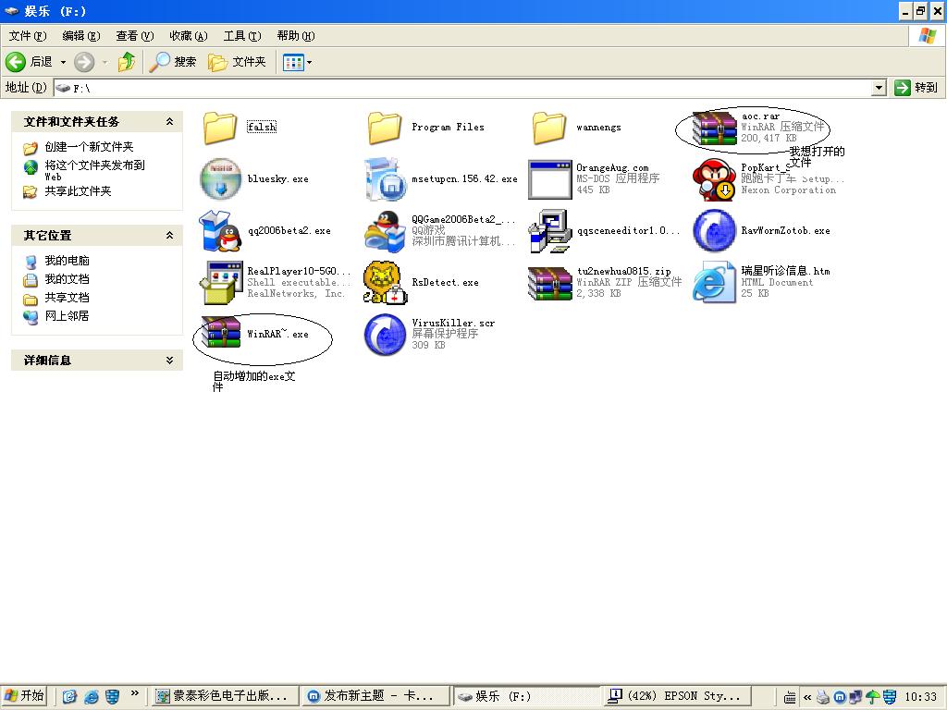The image size is (947, 710).
Task: Collapse the 文件和文件夹任务 panel
Action: pyautogui.click(x=169, y=122)
